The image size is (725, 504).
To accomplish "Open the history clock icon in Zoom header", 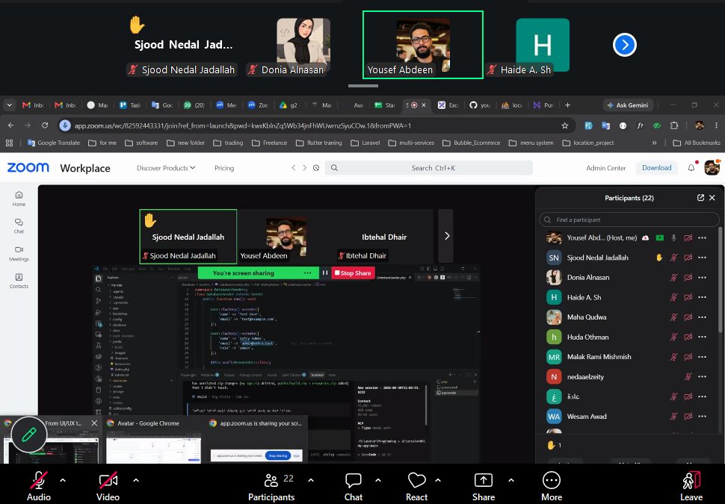I will coord(316,168).
